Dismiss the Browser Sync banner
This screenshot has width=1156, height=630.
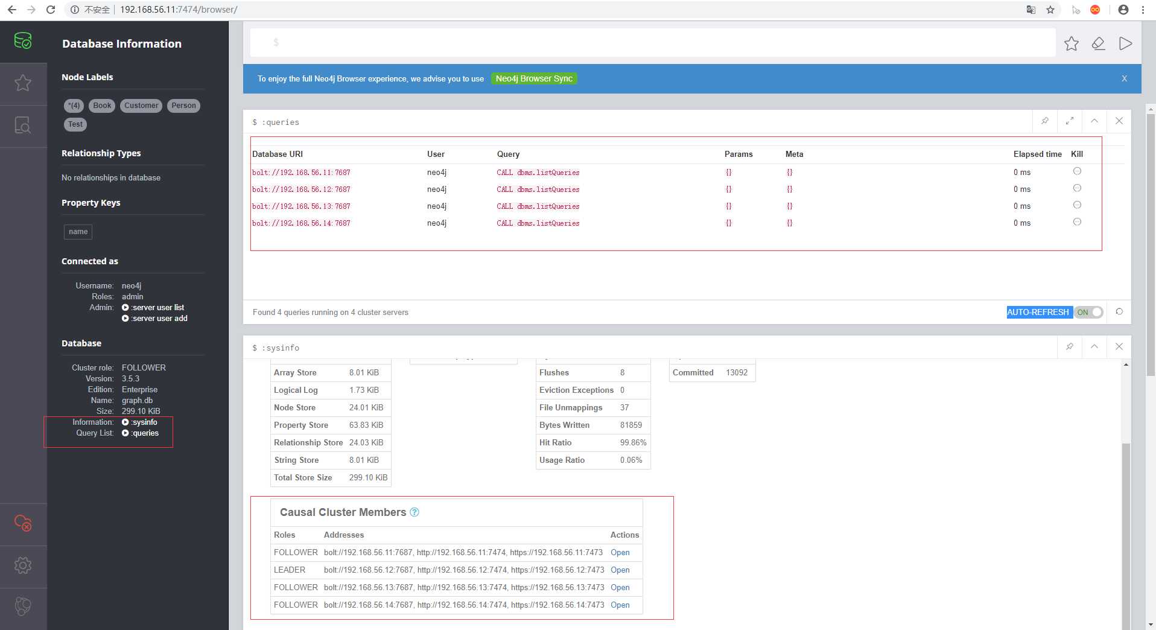pyautogui.click(x=1125, y=78)
